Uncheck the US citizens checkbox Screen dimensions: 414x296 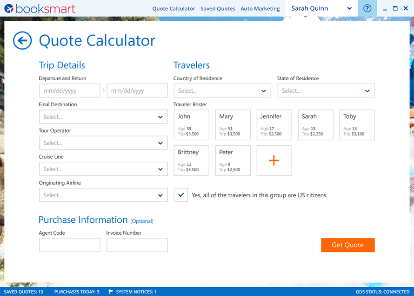[180, 195]
